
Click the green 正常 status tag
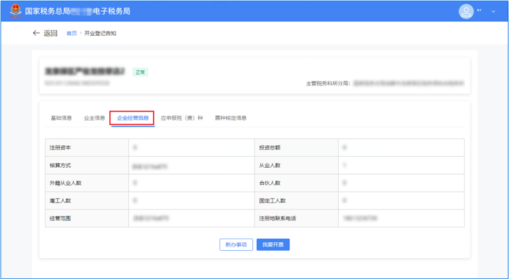(x=140, y=72)
